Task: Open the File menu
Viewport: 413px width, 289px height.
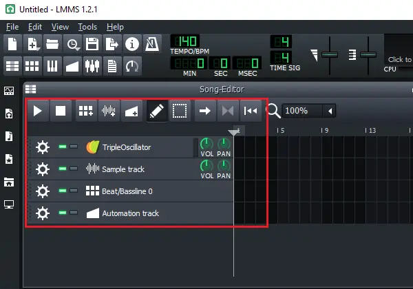Action: tap(12, 27)
